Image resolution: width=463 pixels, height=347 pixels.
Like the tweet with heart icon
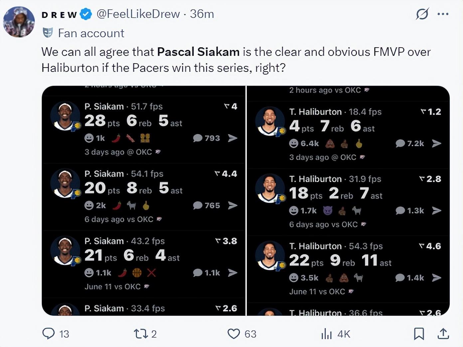pos(233,333)
